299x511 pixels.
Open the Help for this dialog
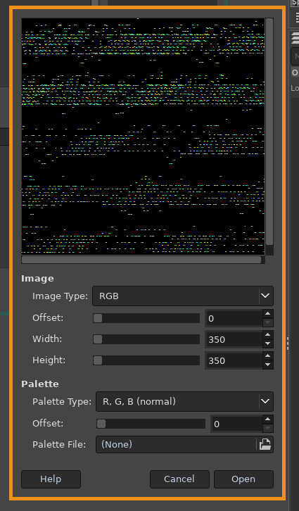point(51,479)
